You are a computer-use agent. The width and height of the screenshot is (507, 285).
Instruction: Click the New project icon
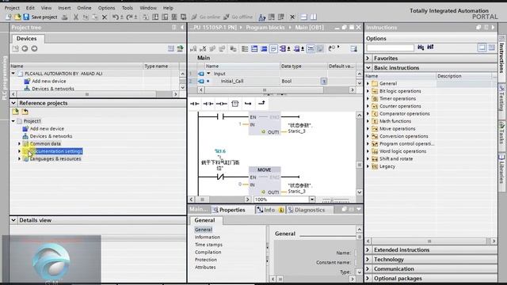[x=9, y=17]
